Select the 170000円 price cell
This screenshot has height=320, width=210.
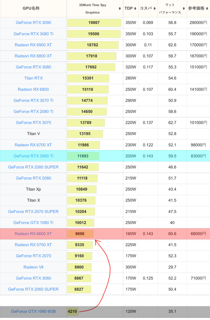click(x=198, y=45)
